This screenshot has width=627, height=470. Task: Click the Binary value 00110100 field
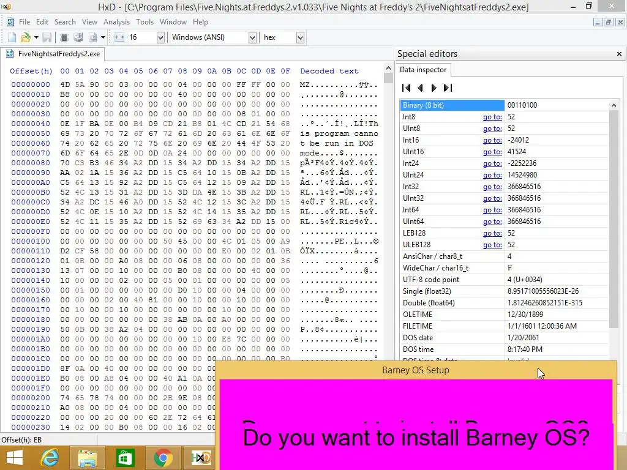point(557,105)
